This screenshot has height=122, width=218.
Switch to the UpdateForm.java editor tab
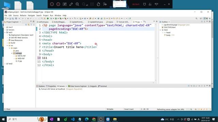[x=95, y=22]
